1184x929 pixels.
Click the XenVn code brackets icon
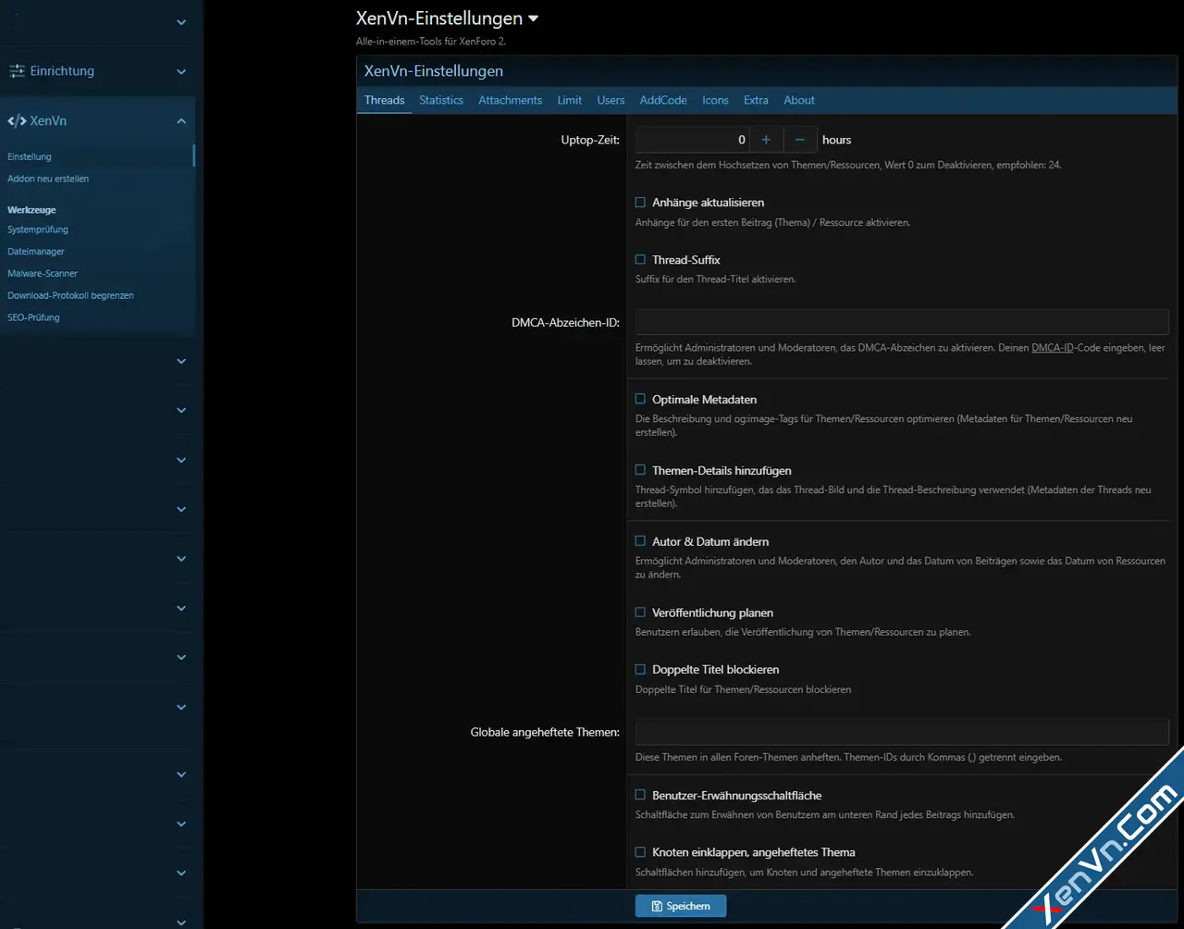click(x=17, y=121)
